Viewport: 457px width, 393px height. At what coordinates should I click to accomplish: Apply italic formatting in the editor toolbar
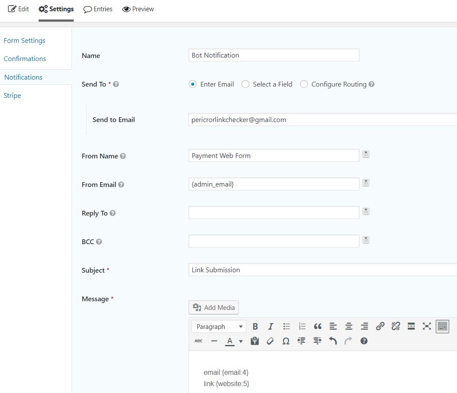pos(271,326)
